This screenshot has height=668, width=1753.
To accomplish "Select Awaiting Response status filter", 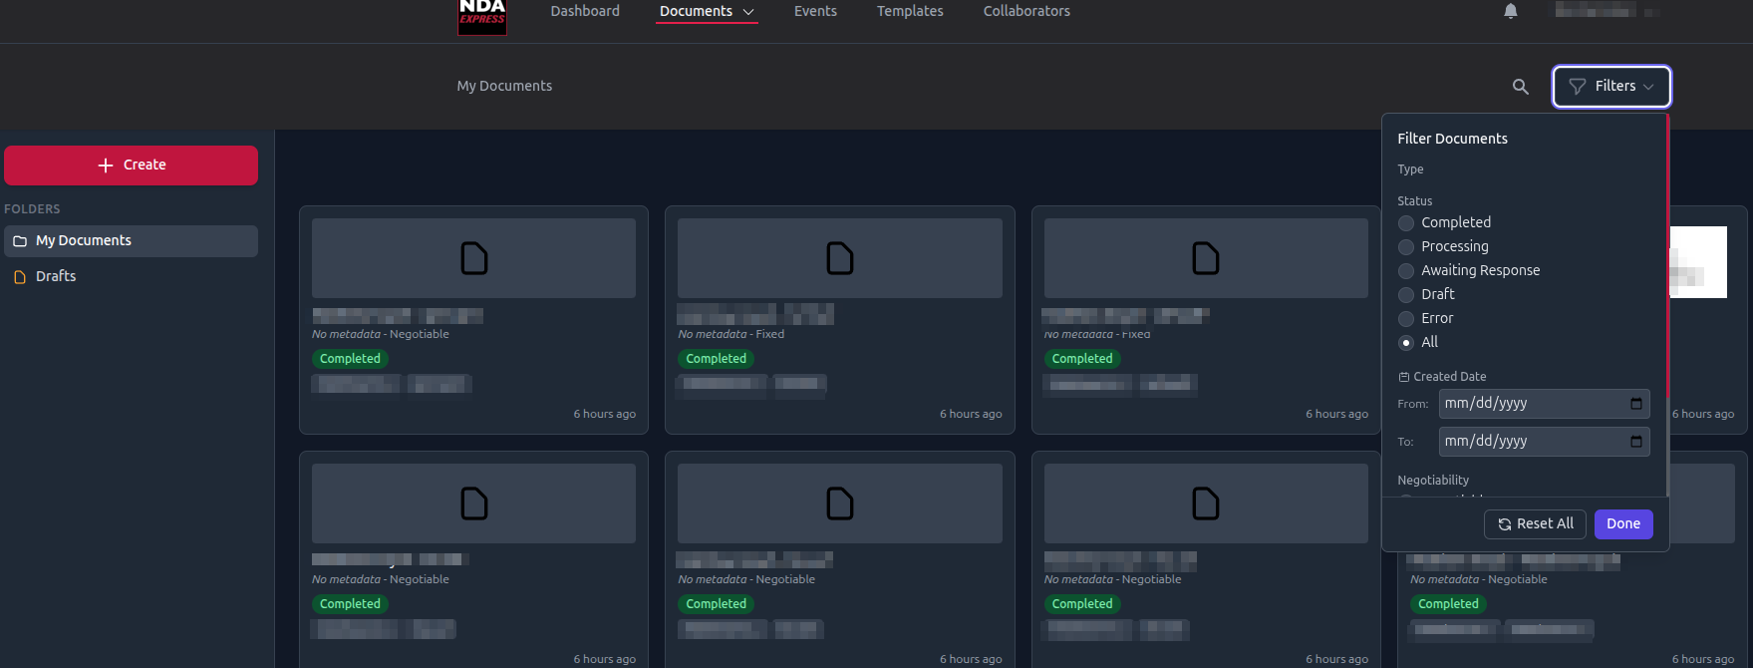I will 1406,271.
